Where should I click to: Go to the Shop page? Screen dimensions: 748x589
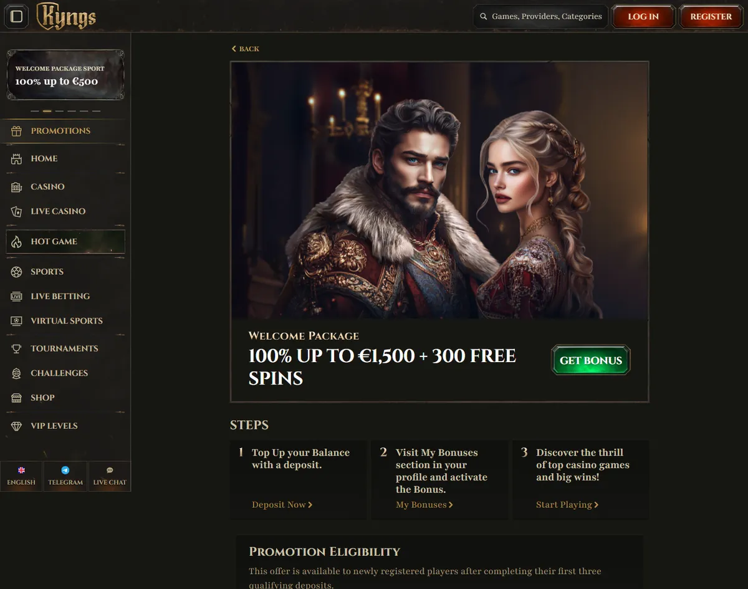65,398
